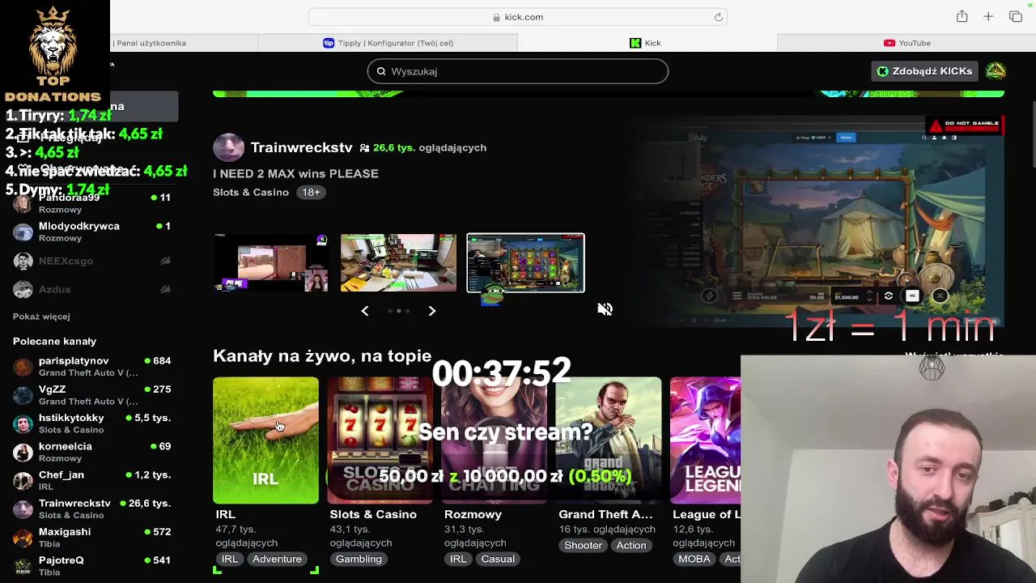
Task: Click the kick.com address bar
Action: click(x=518, y=17)
